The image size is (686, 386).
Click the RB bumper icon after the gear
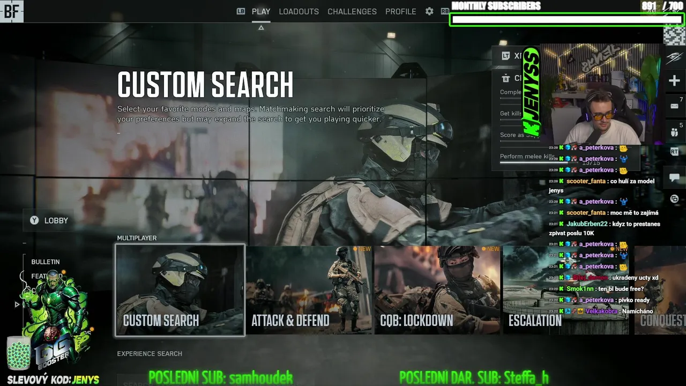[x=444, y=11]
